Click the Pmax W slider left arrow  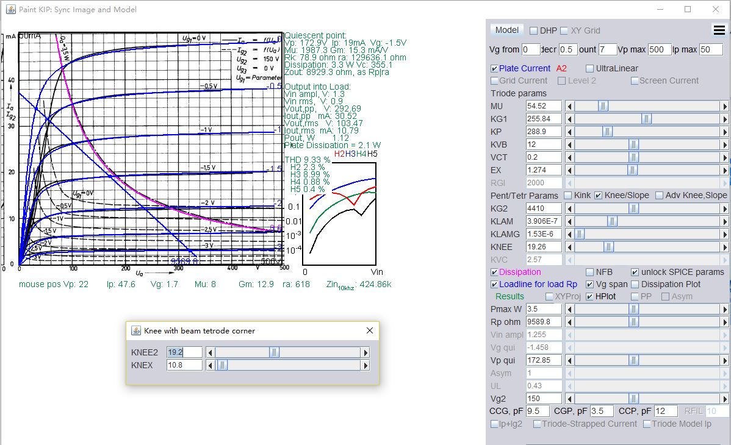tap(570, 309)
